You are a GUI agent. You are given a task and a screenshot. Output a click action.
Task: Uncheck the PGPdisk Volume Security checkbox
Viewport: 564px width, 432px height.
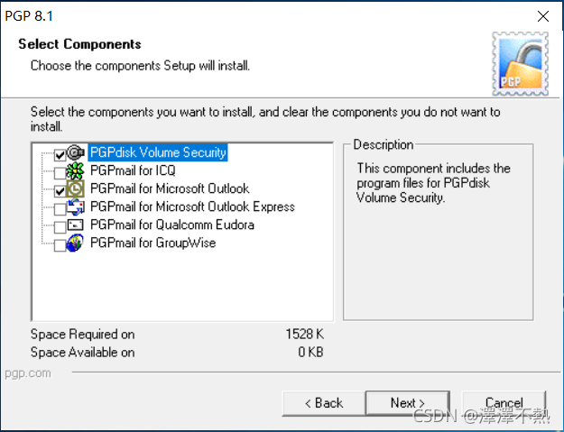[60, 155]
